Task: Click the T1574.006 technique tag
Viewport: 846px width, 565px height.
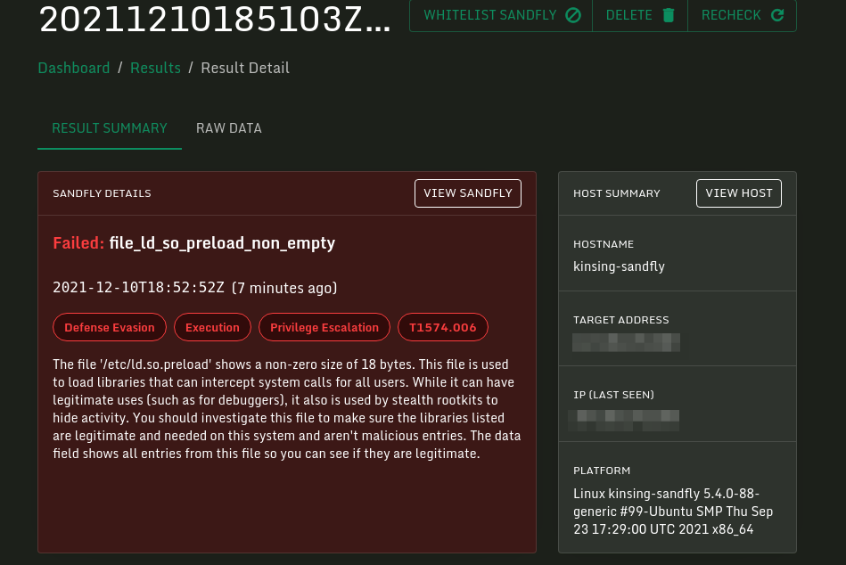Action: click(x=443, y=327)
